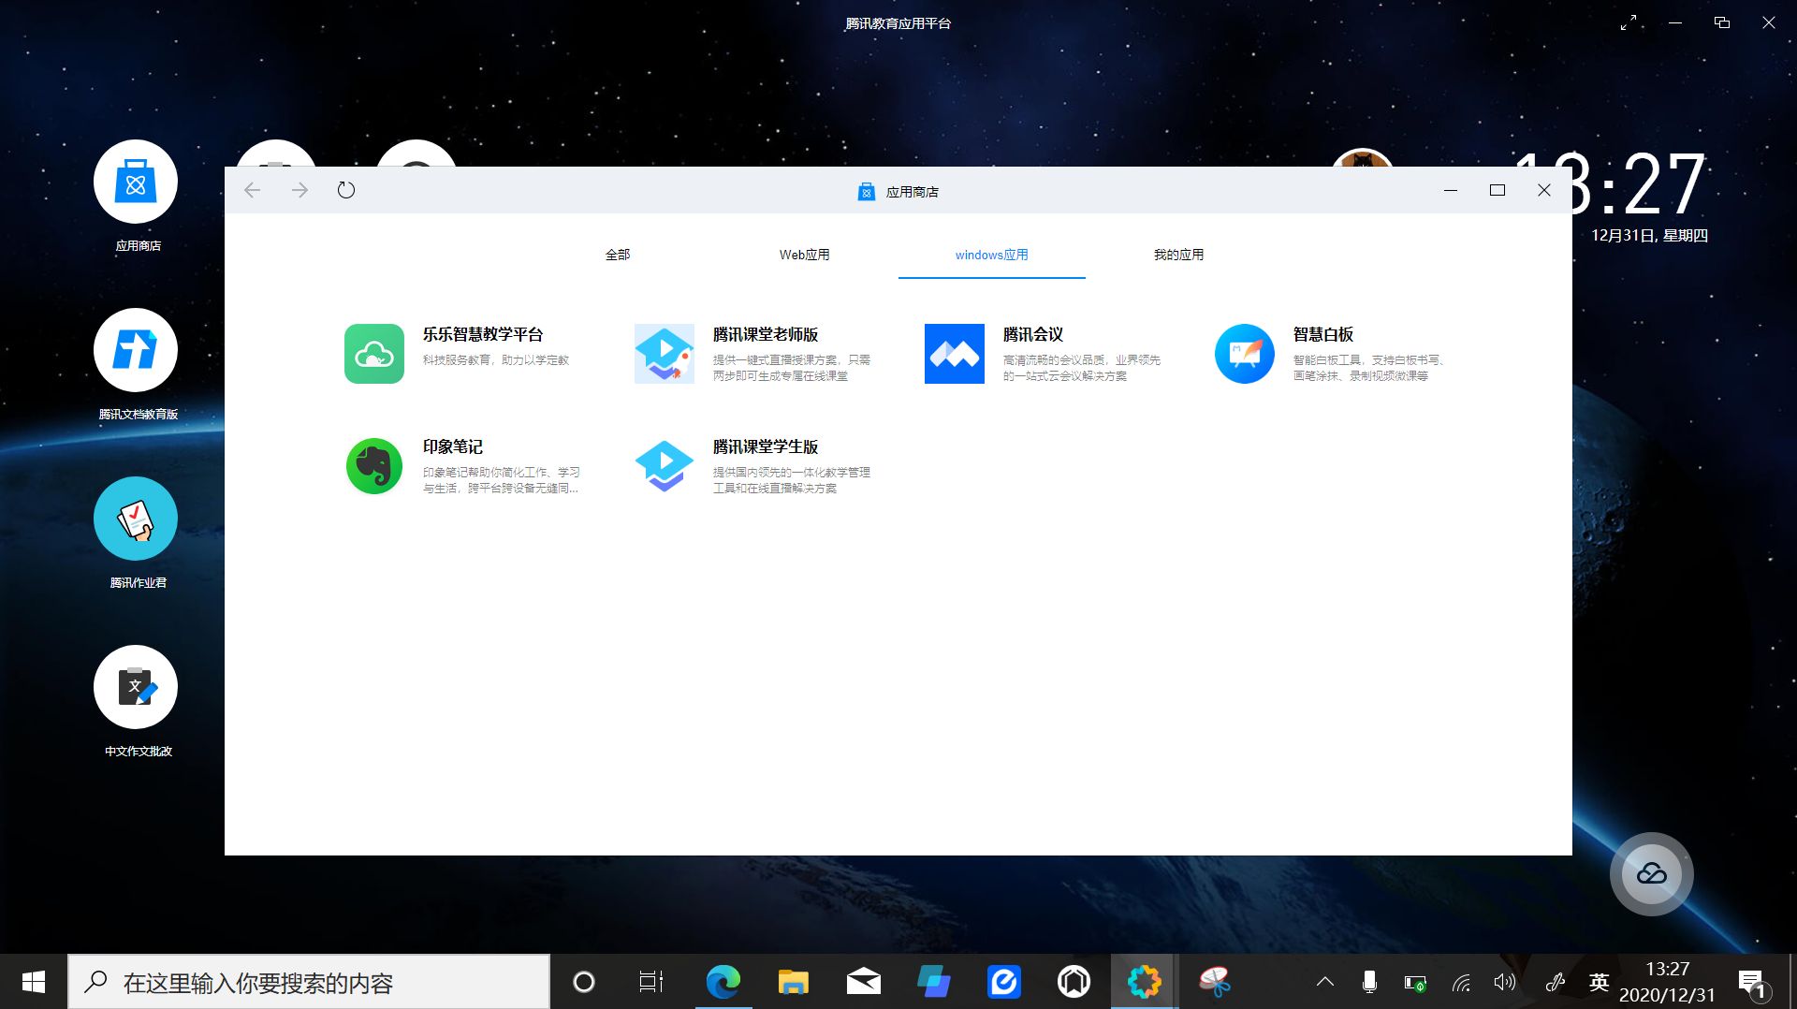
Task: Open the 腾讯文档教育版 desktop icon
Action: [136, 350]
